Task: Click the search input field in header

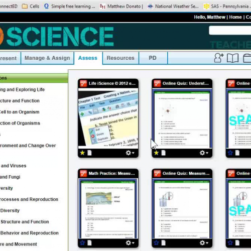Action: tap(230, 31)
